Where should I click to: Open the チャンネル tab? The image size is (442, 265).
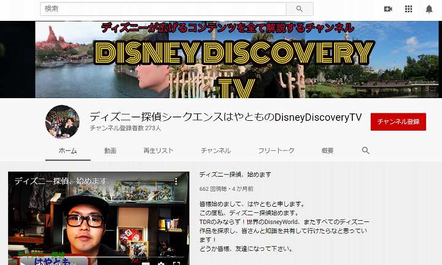216,151
